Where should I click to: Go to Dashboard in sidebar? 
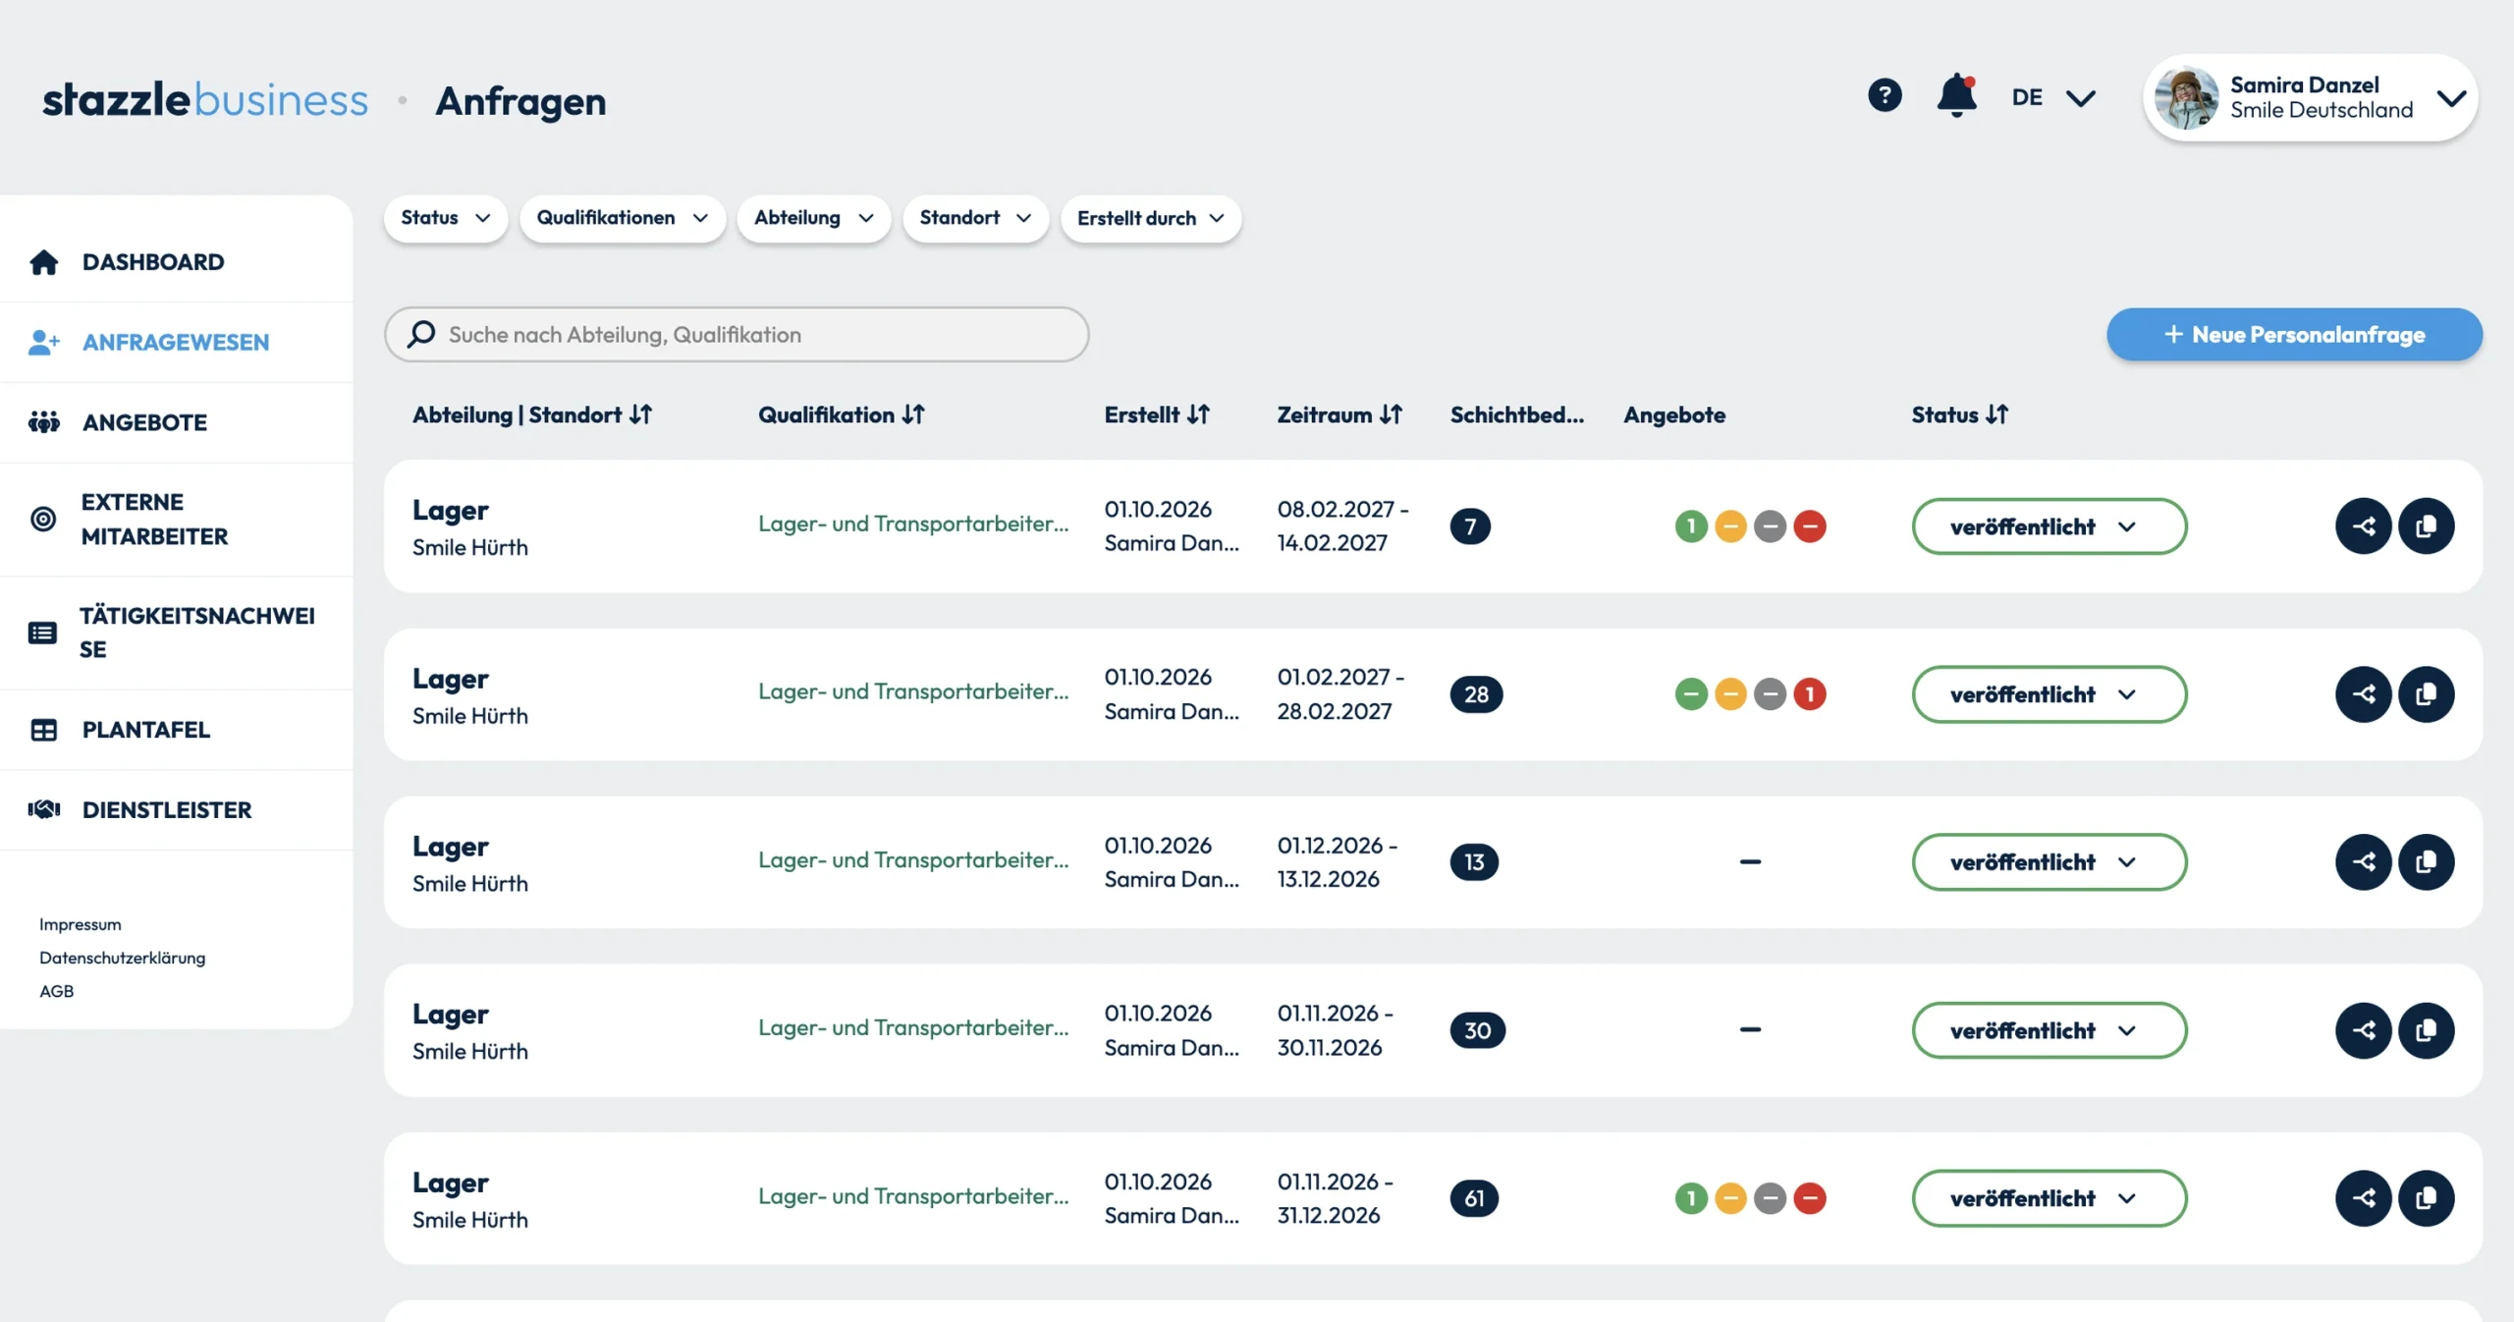click(x=177, y=261)
